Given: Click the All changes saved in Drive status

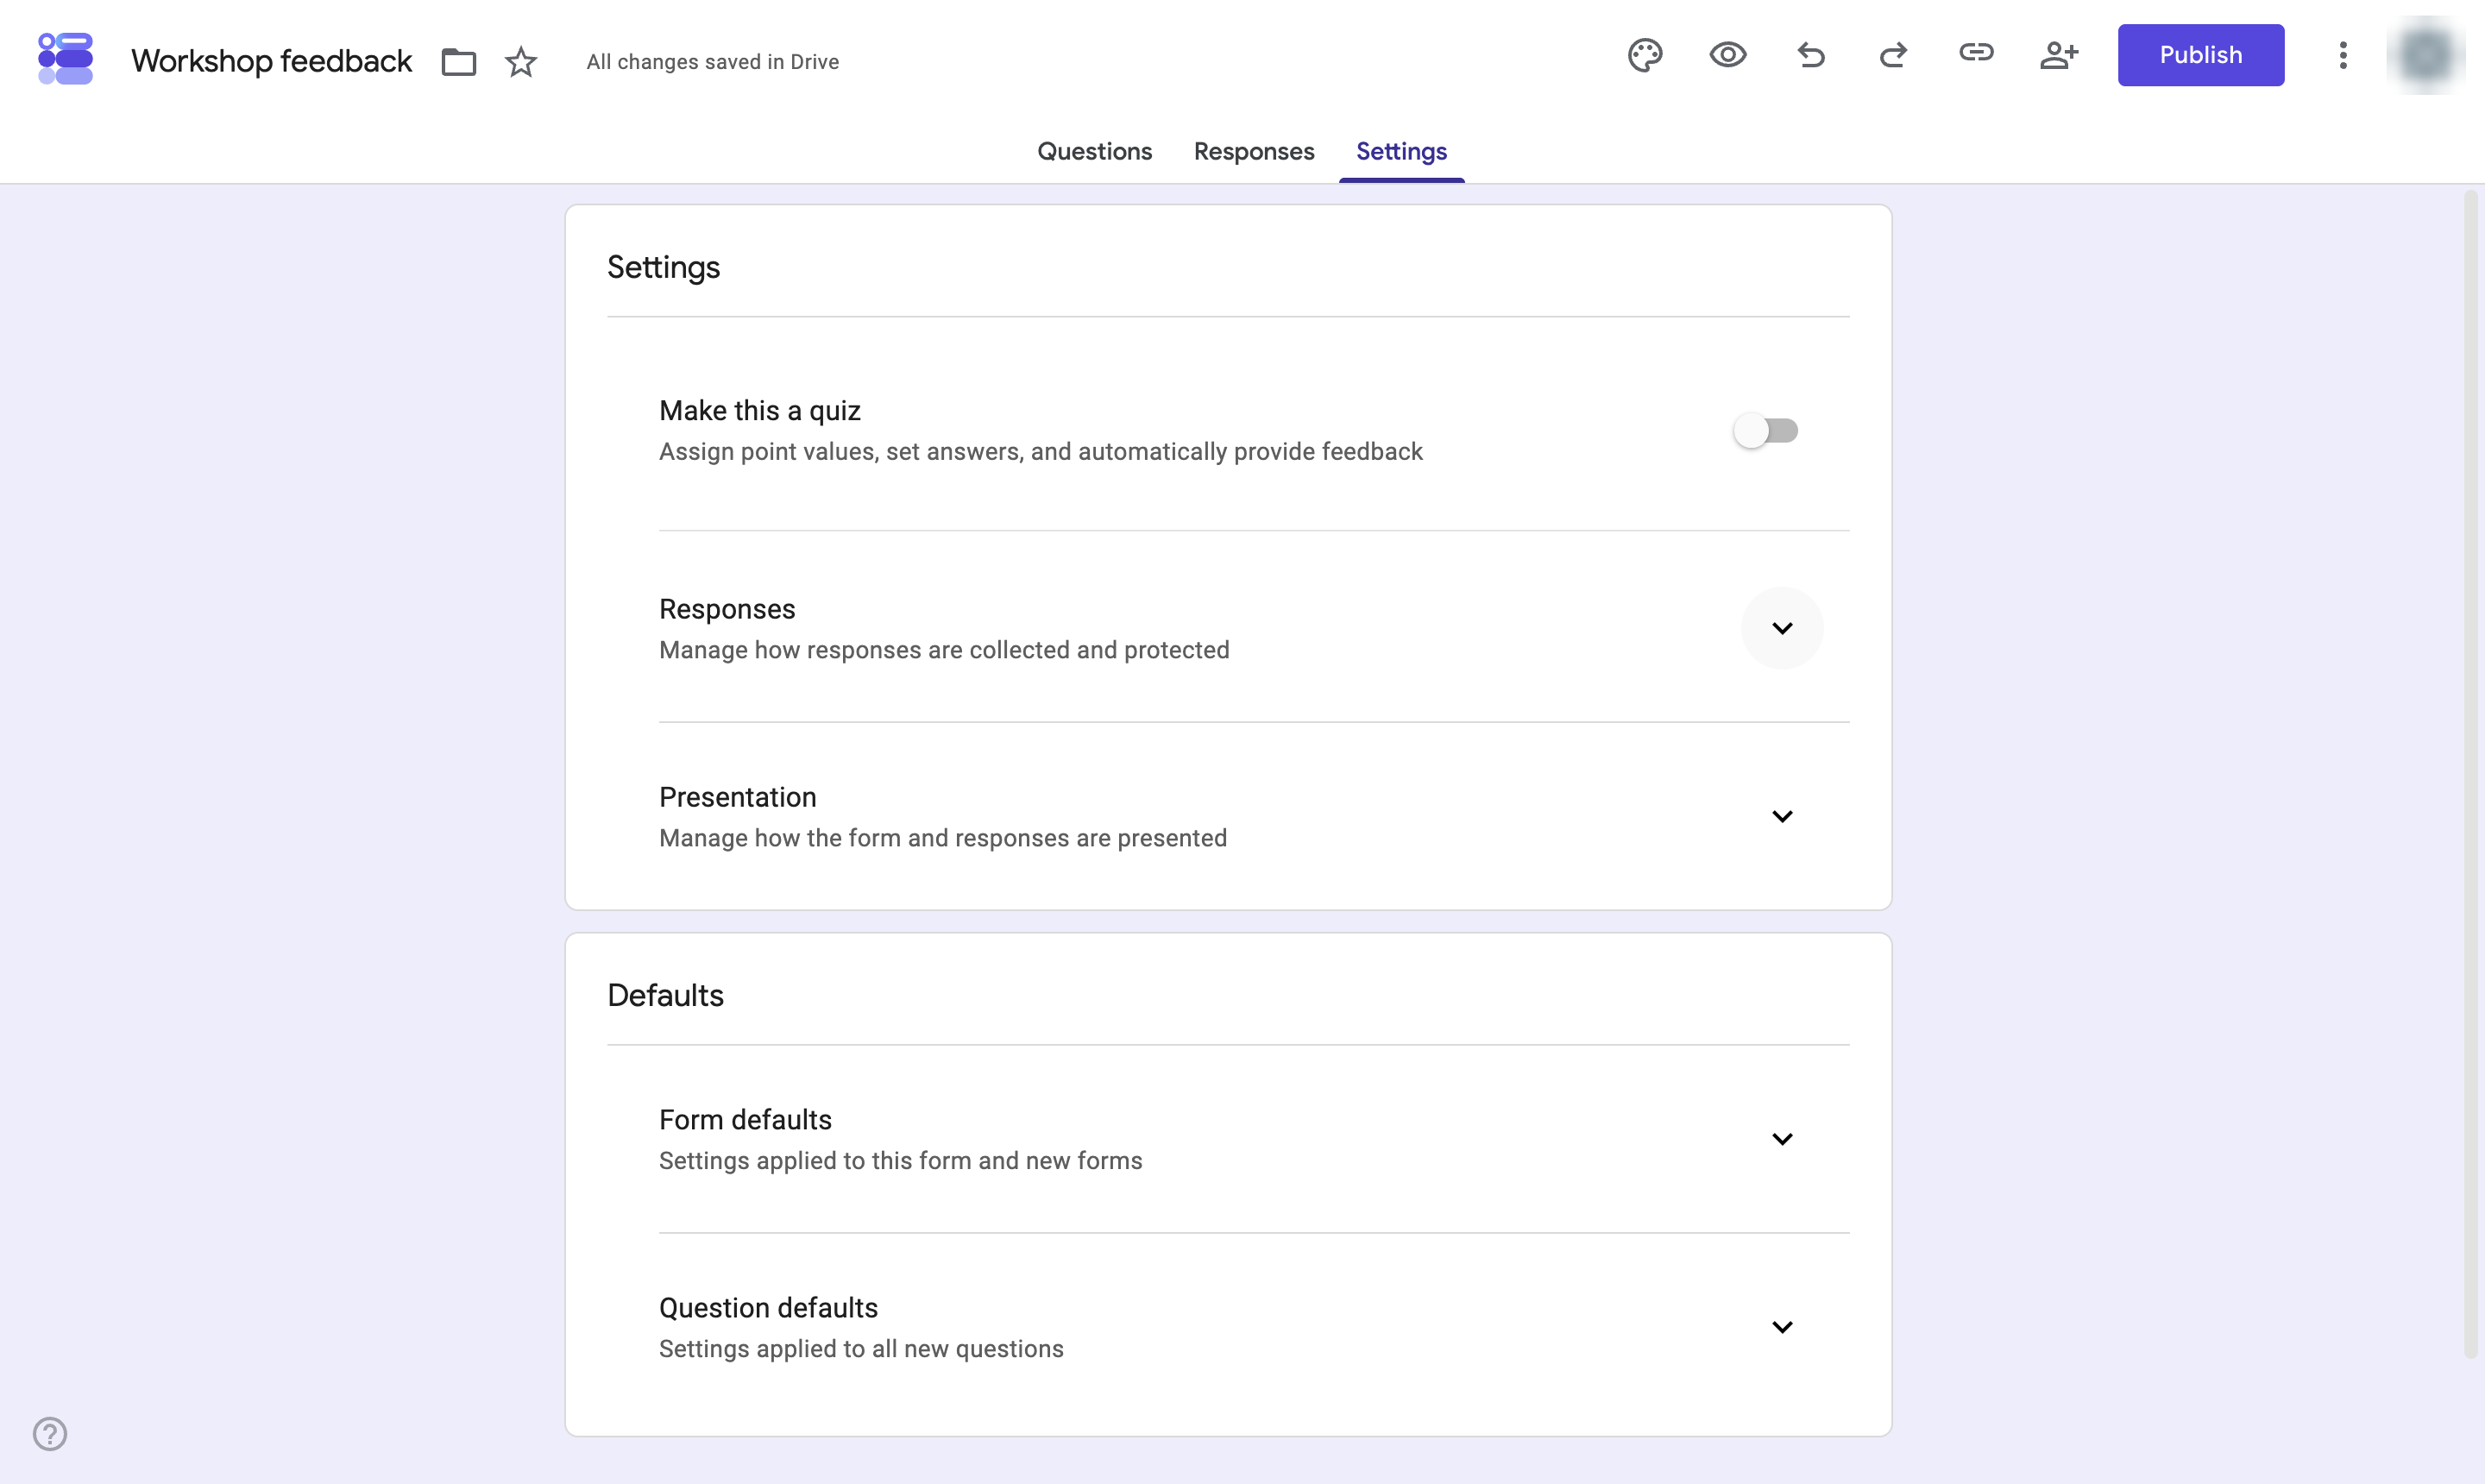Looking at the screenshot, I should (713, 62).
